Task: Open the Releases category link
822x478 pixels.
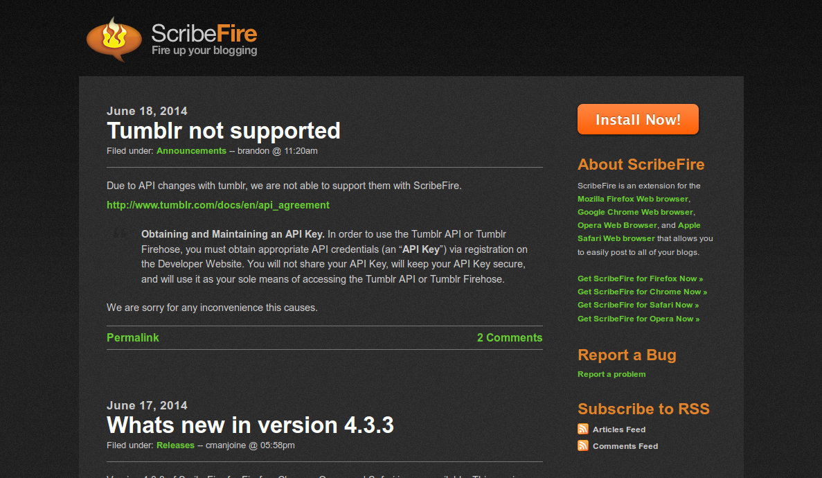Action: [x=176, y=445]
